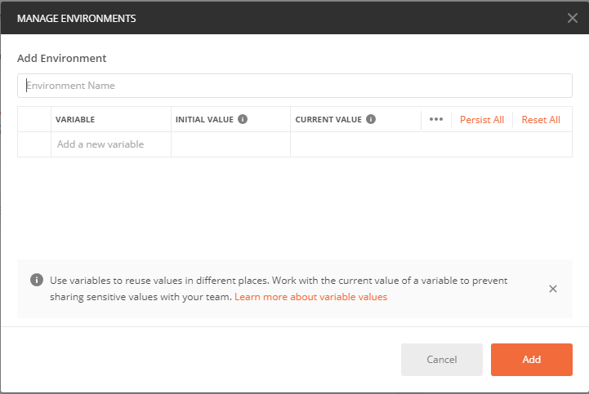Open 'Learn more about variable values' link

(310, 297)
